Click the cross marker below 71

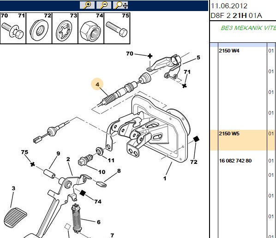click(x=184, y=86)
